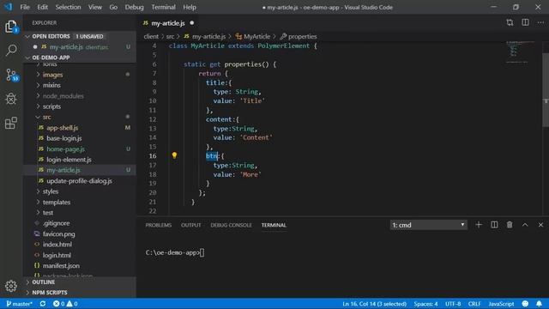Click the editor vertical scrollbar
This screenshot has height=309, width=549.
pos(546,89)
